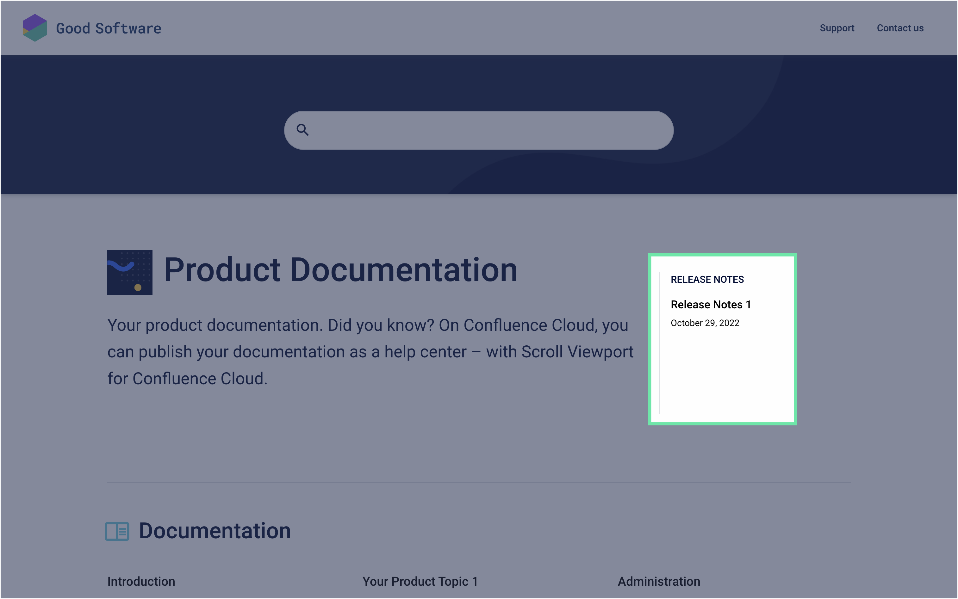Click the October 29, 2022 date
This screenshot has width=958, height=599.
(x=705, y=323)
